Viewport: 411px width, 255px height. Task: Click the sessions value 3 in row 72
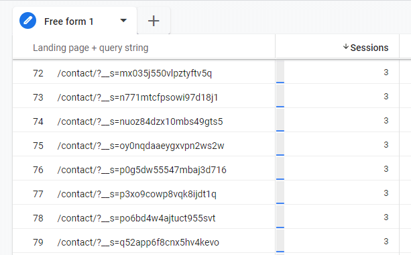[386, 72]
